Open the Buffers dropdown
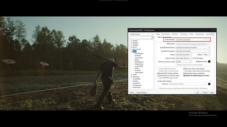 click(207, 55)
